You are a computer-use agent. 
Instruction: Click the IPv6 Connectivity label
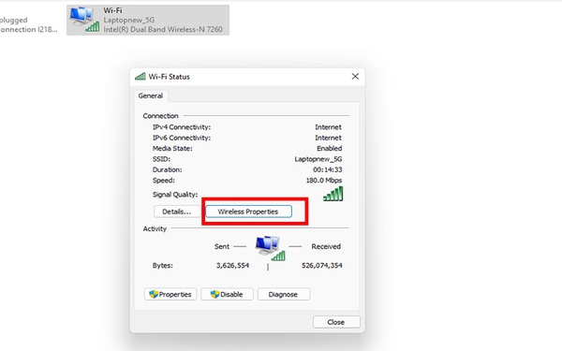pyautogui.click(x=182, y=138)
